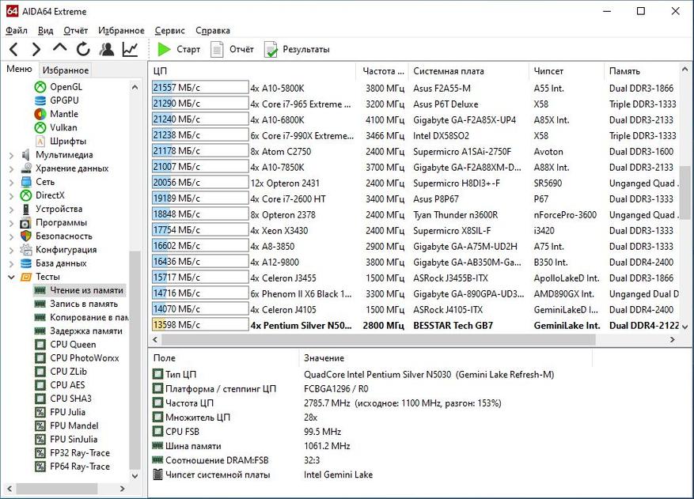Expand the Программы tree node
This screenshot has height=499, width=694.
coord(12,223)
